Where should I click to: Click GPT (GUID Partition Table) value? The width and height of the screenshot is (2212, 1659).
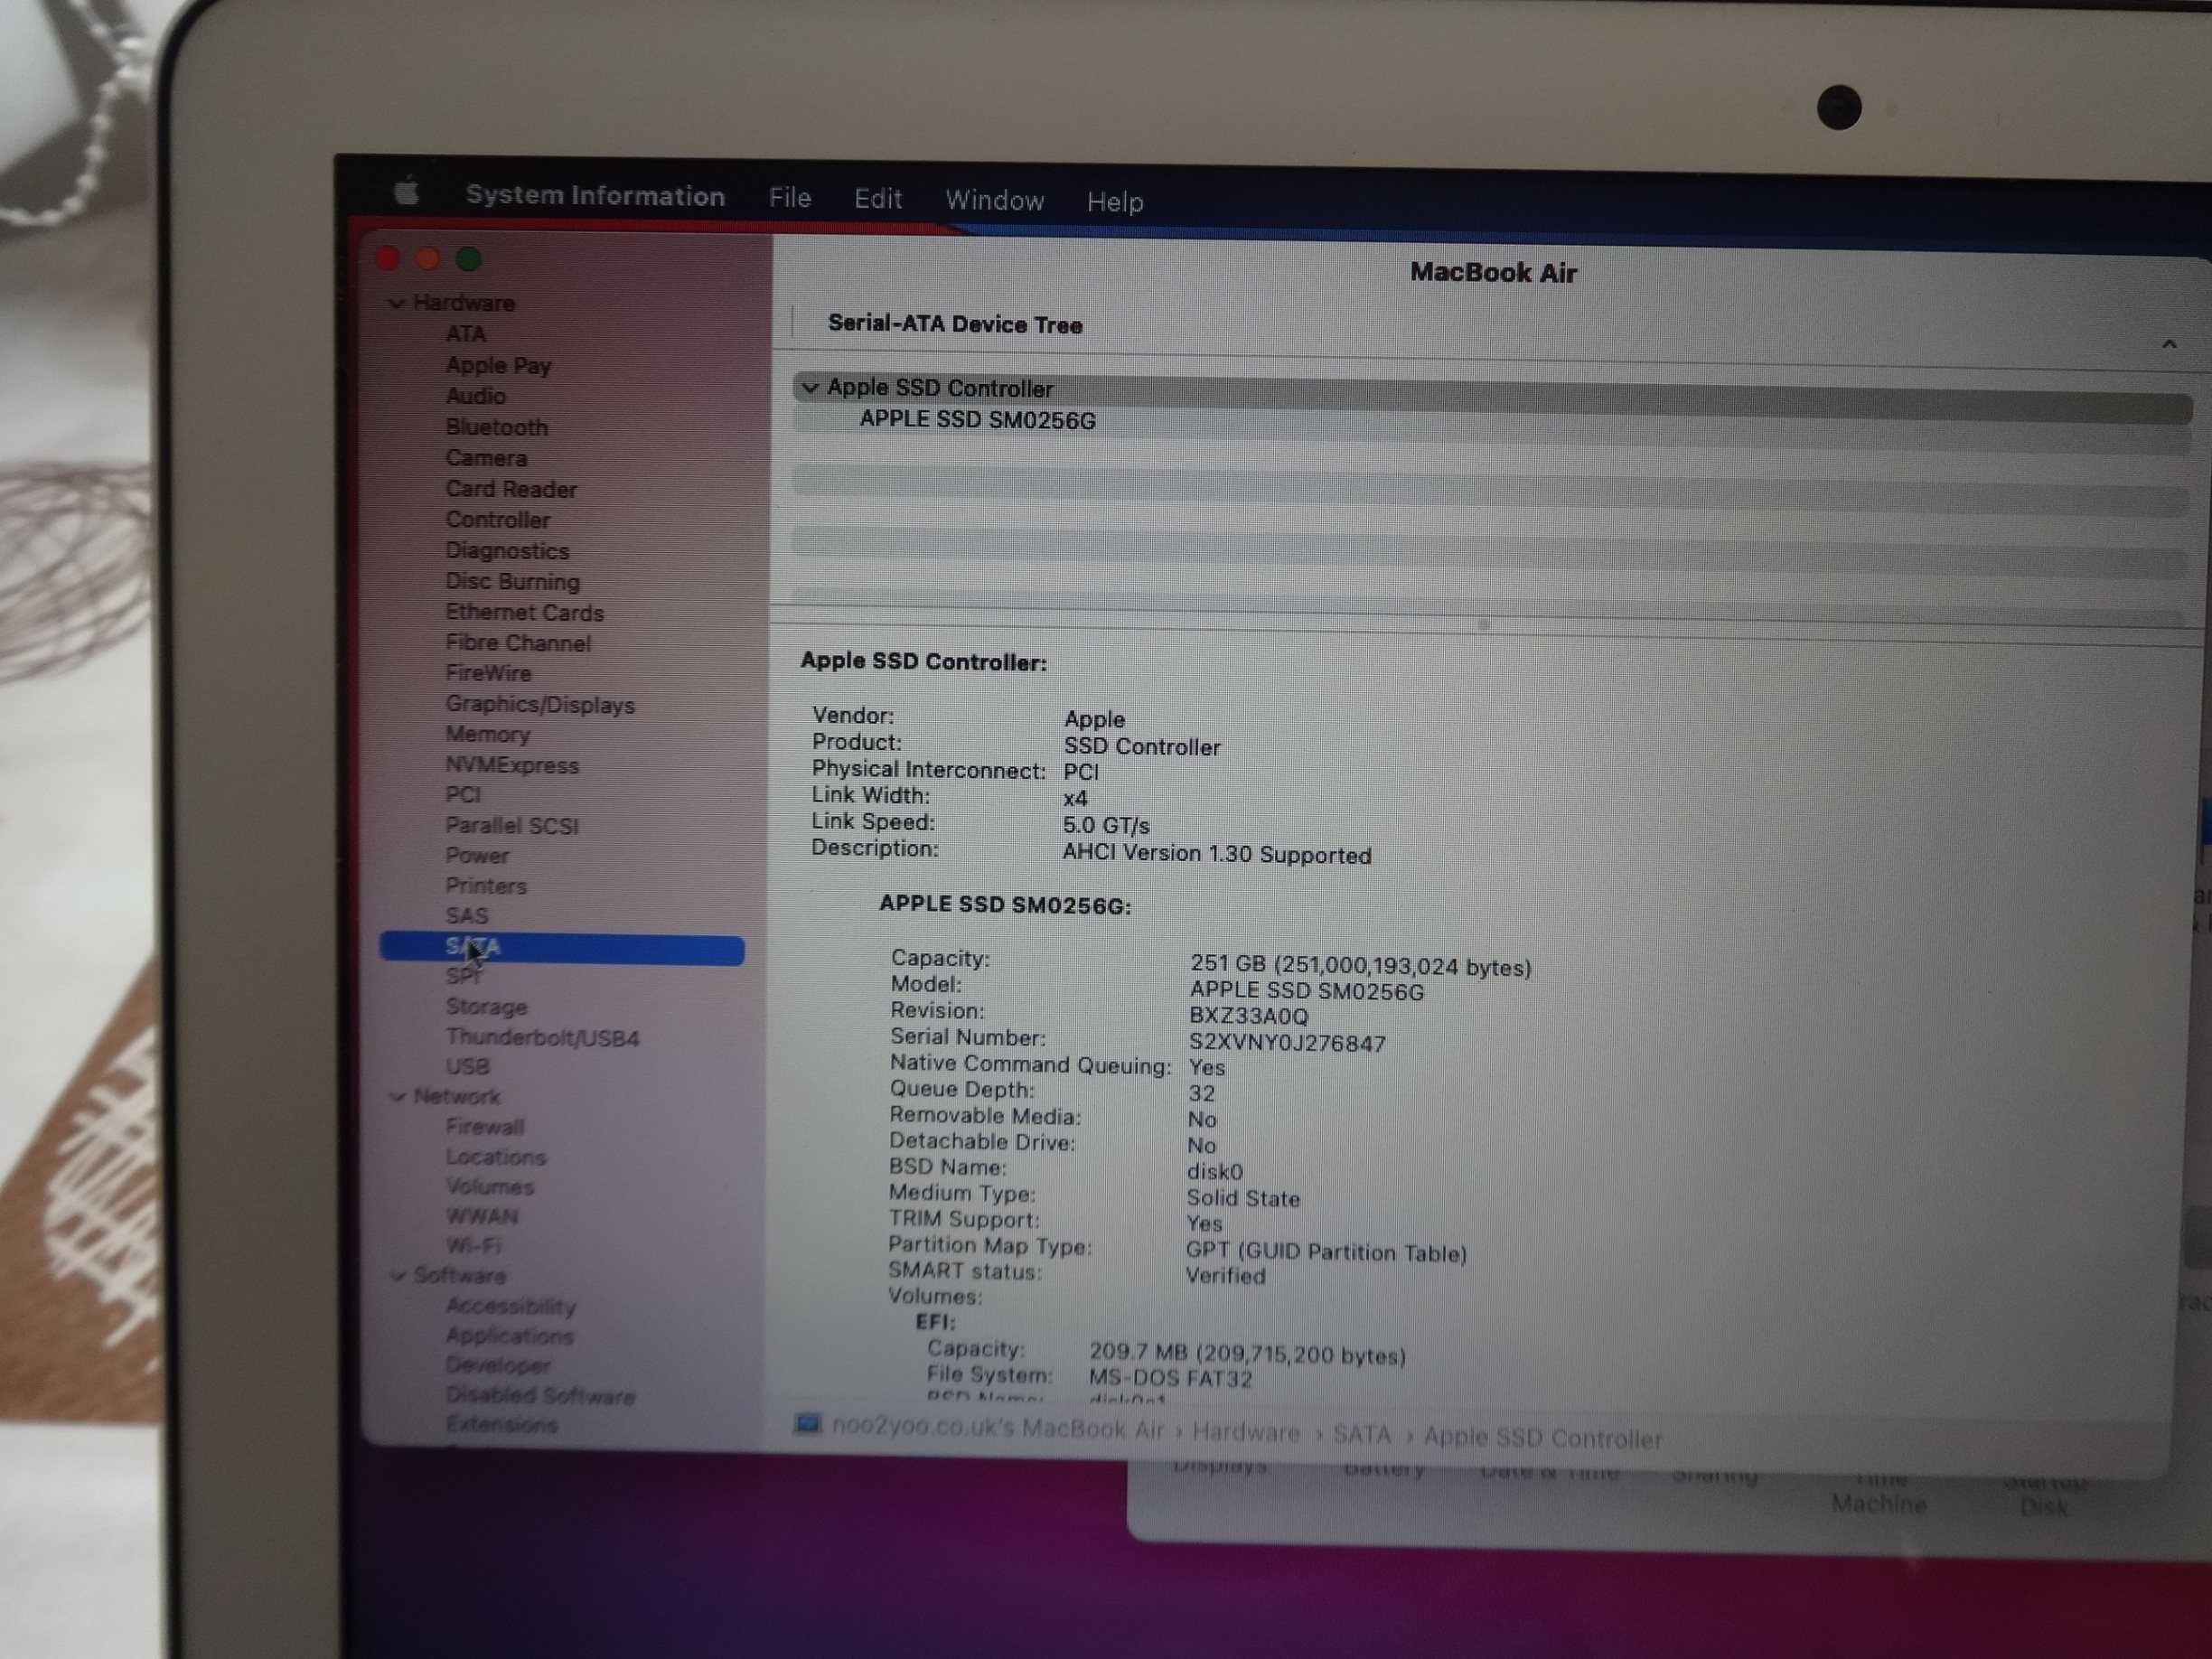1326,1252
